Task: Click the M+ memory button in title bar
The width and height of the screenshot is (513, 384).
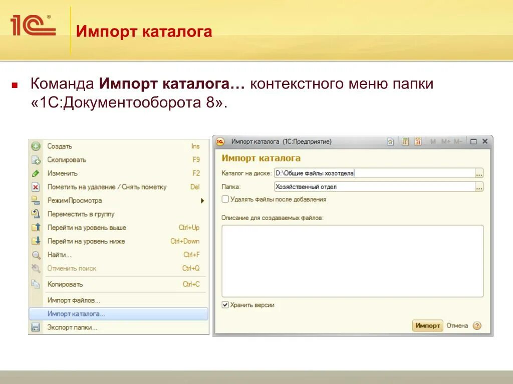Action: (445, 141)
